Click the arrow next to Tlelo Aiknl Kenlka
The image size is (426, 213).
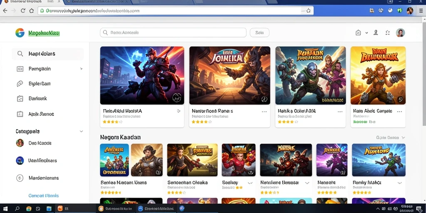(178, 111)
